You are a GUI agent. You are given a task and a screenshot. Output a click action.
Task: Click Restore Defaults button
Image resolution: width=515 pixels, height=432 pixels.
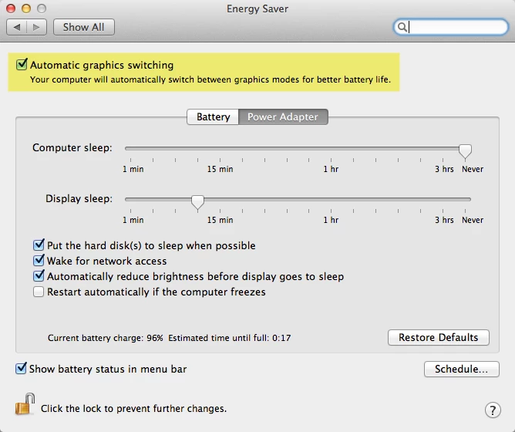point(439,337)
